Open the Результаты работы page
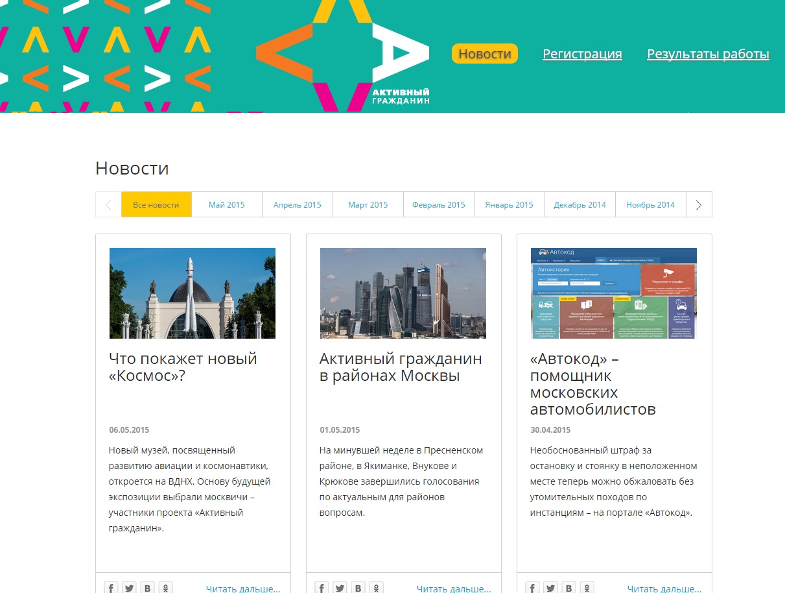Image resolution: width=785 pixels, height=593 pixels. tap(708, 54)
